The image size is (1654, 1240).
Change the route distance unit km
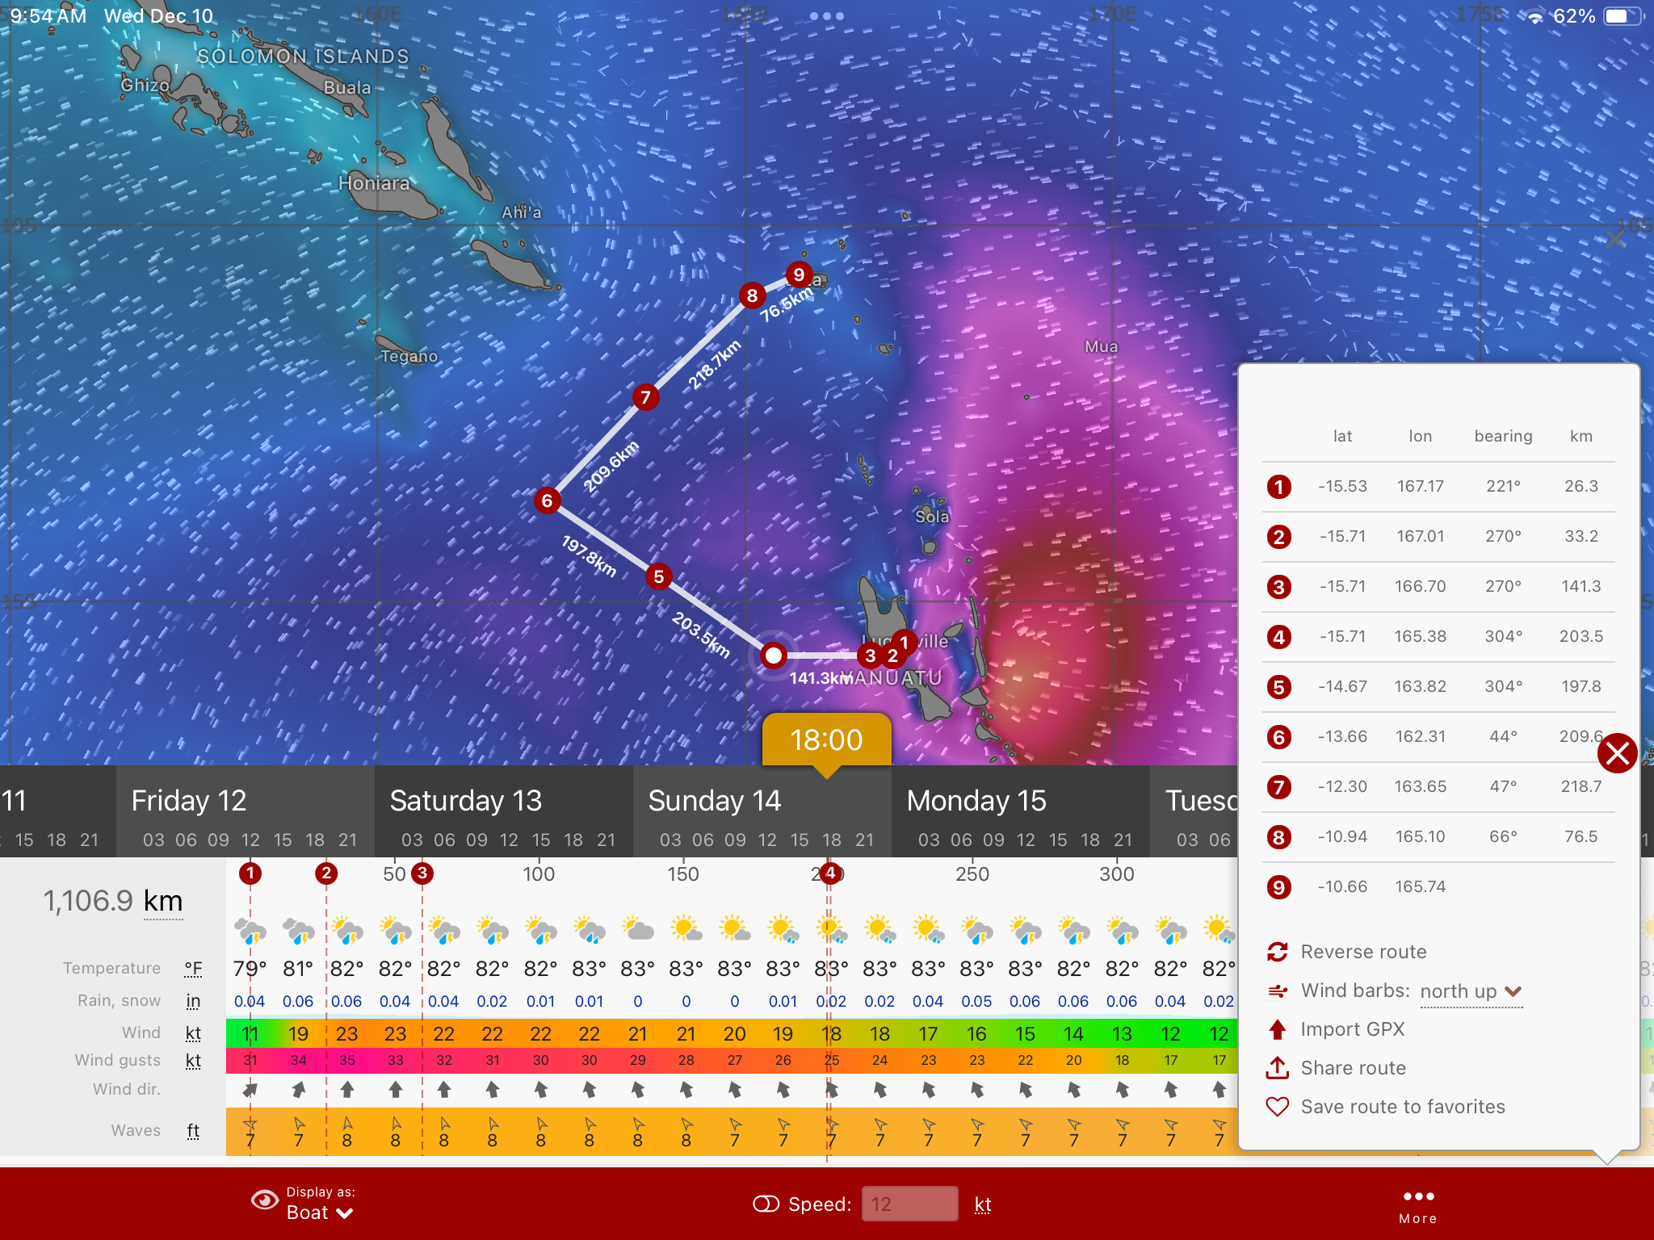click(163, 902)
